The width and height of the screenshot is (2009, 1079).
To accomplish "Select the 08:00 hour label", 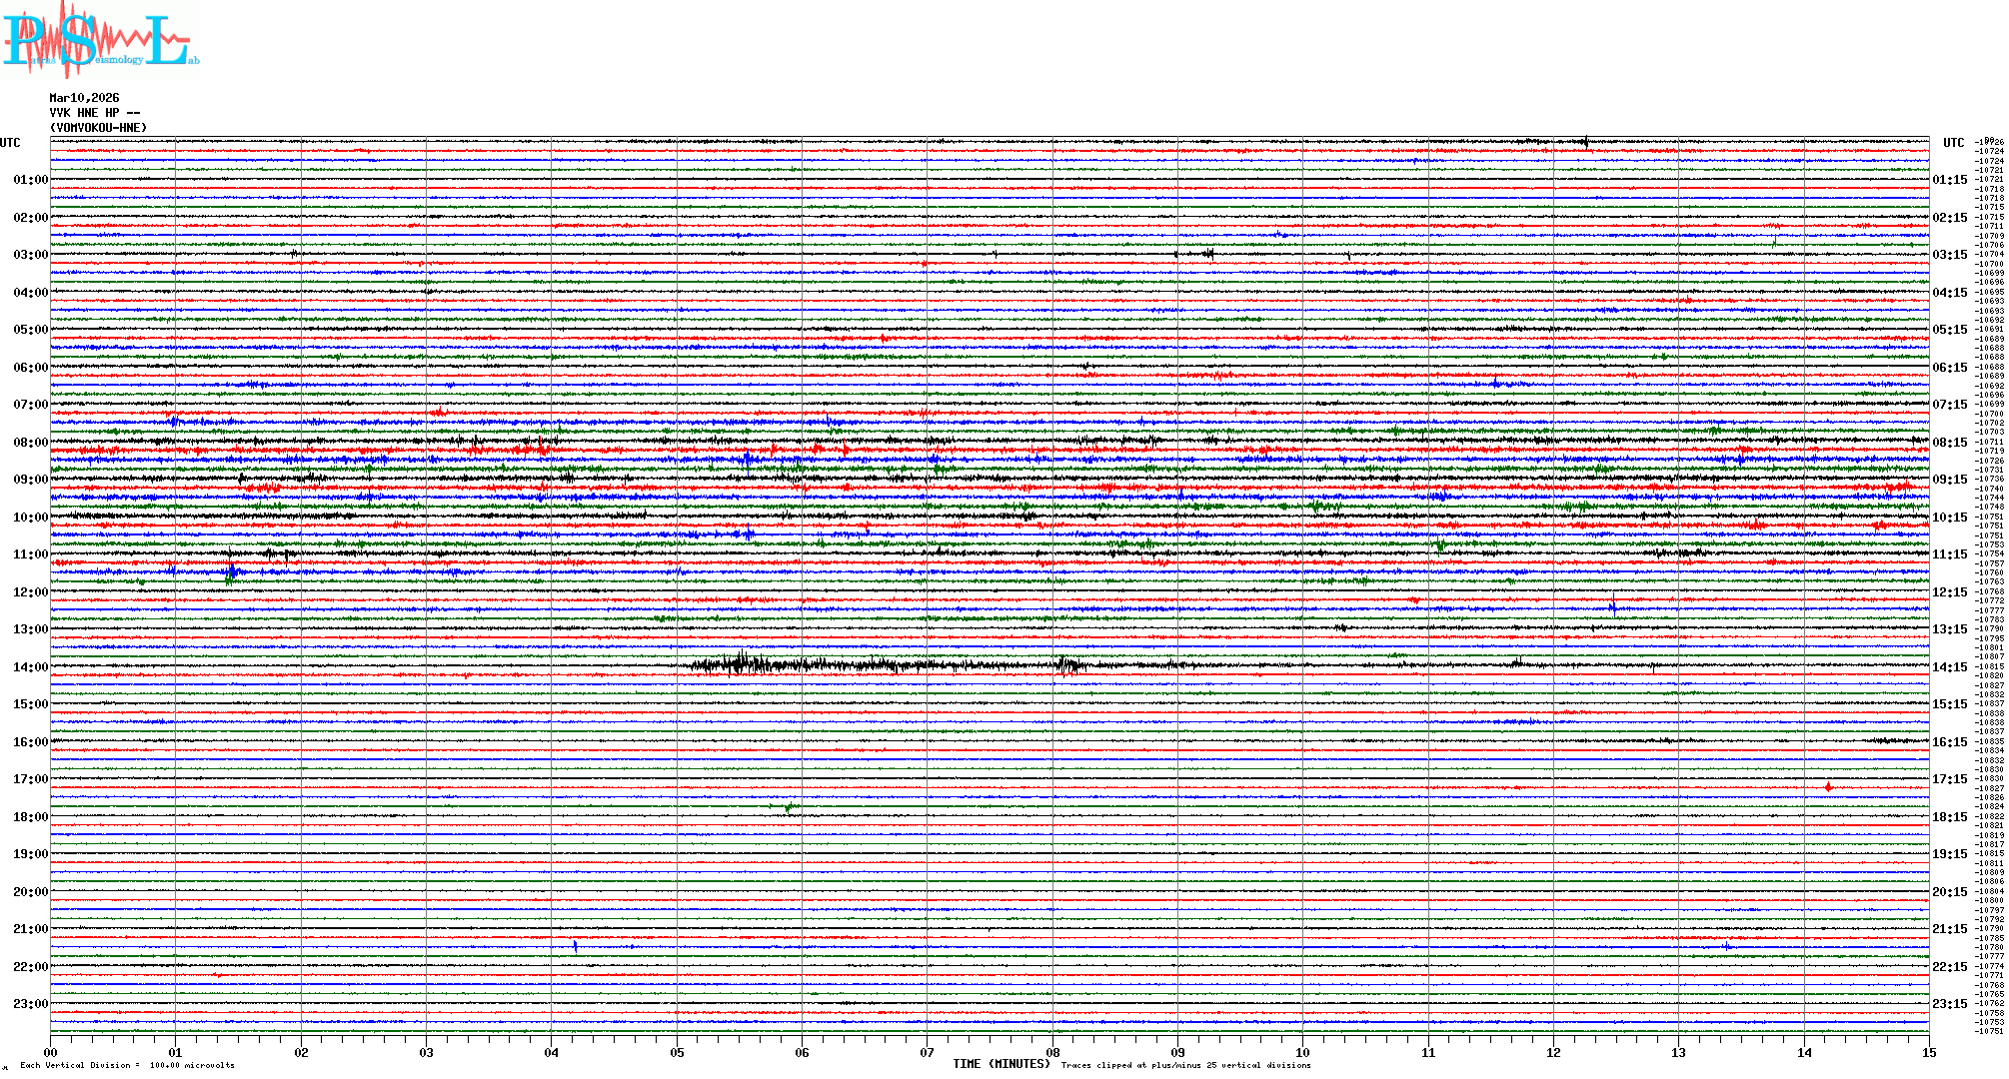I will pos(30,443).
